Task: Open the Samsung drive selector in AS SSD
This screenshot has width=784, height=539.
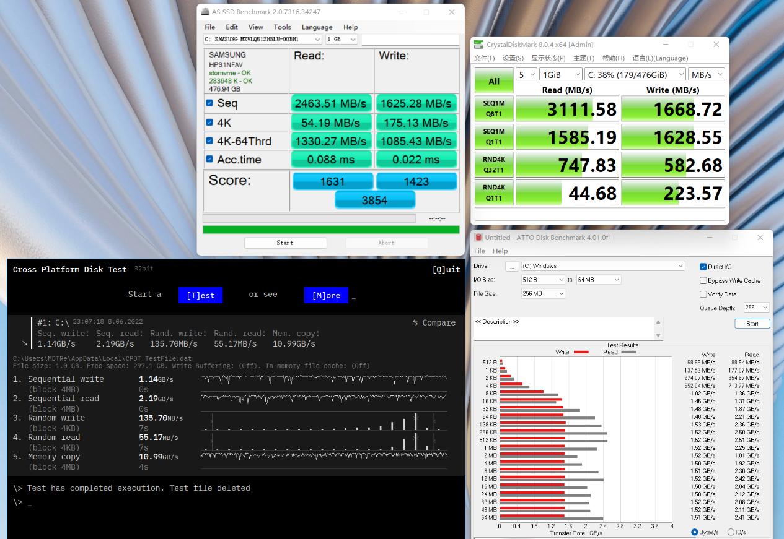Action: click(x=263, y=40)
